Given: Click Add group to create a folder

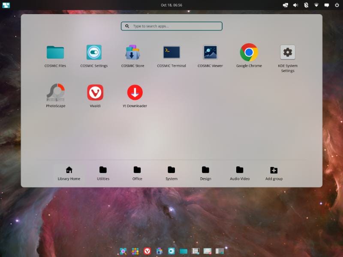Looking at the screenshot, I should [274, 174].
